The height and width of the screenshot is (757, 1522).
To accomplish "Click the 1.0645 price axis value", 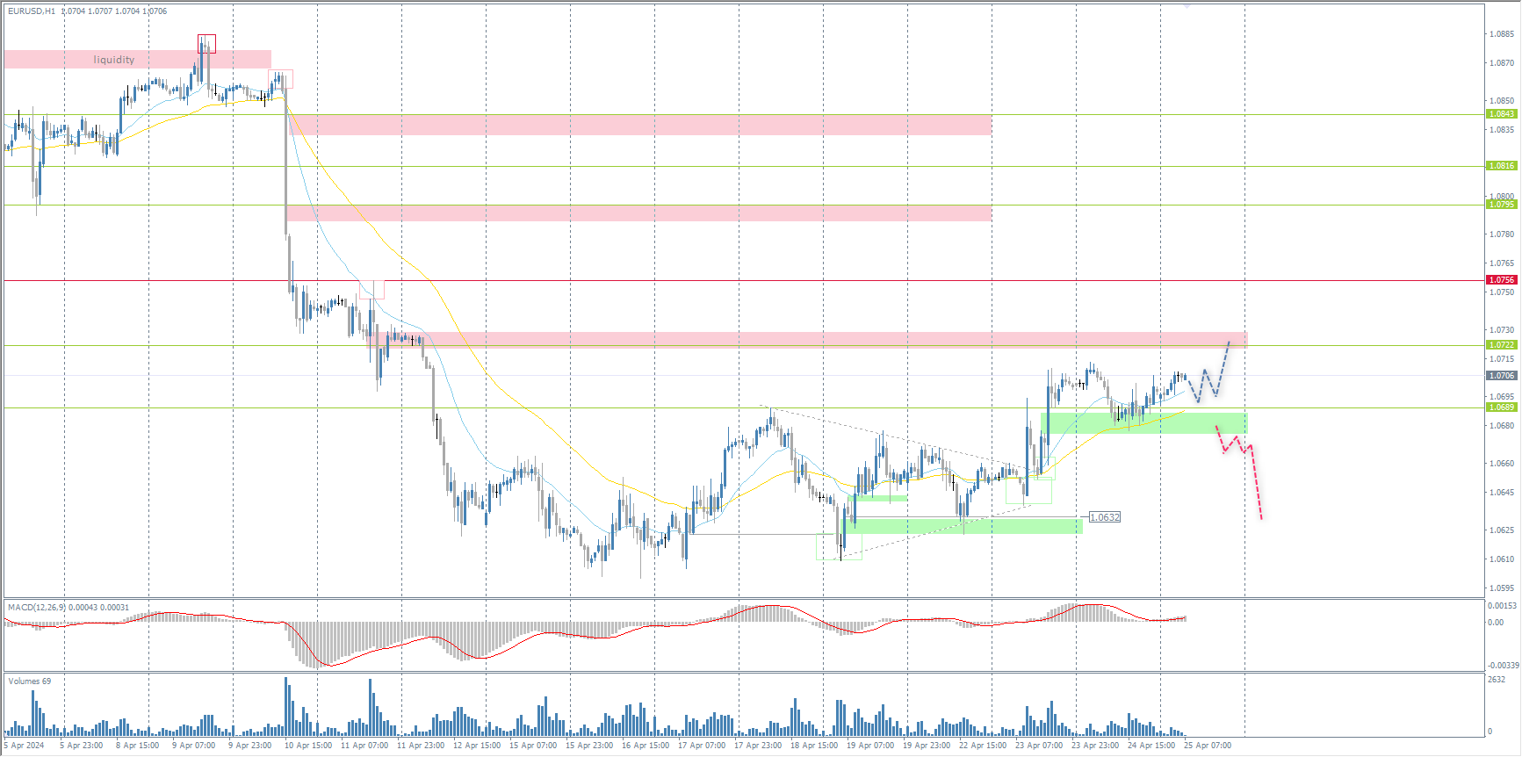I will 1501,493.
